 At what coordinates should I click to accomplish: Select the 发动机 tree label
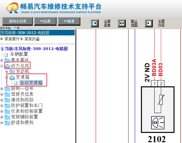click(x=22, y=71)
